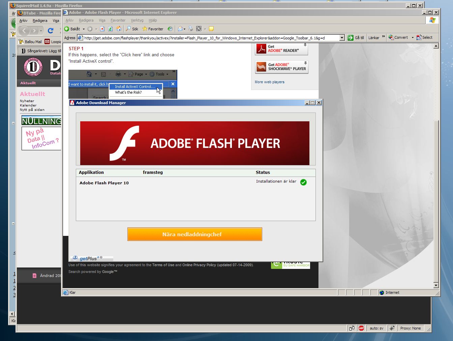Viewport: 453px width, 341px height.
Task: Click the getPlus logo in Download Manager
Action: coord(88,258)
